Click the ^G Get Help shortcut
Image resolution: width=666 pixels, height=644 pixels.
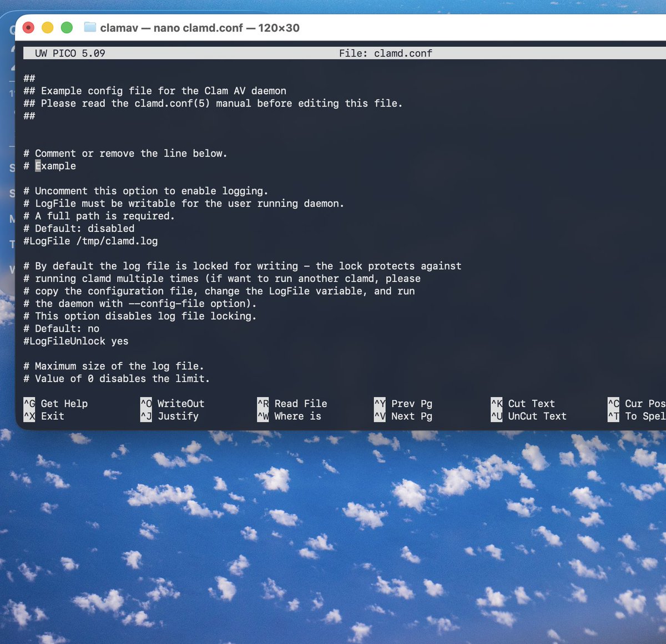click(56, 404)
